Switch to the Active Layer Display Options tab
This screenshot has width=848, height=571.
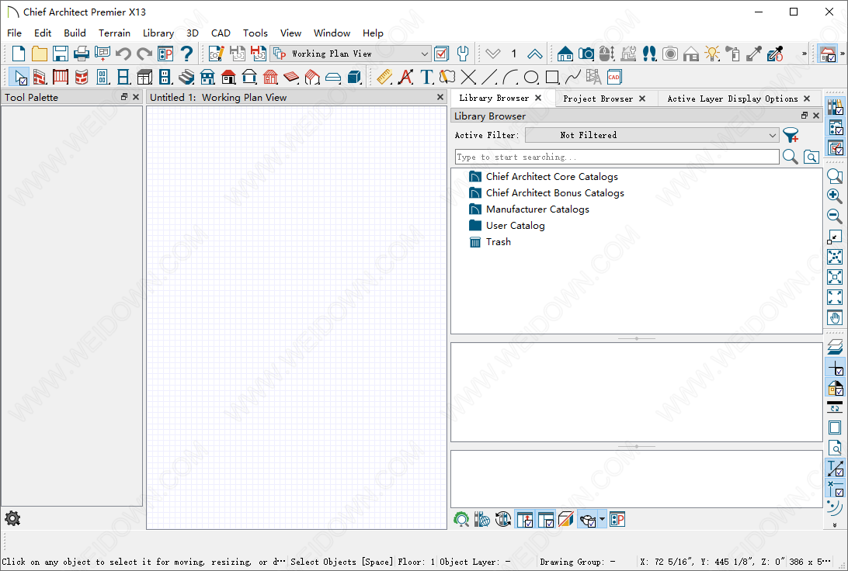click(732, 99)
